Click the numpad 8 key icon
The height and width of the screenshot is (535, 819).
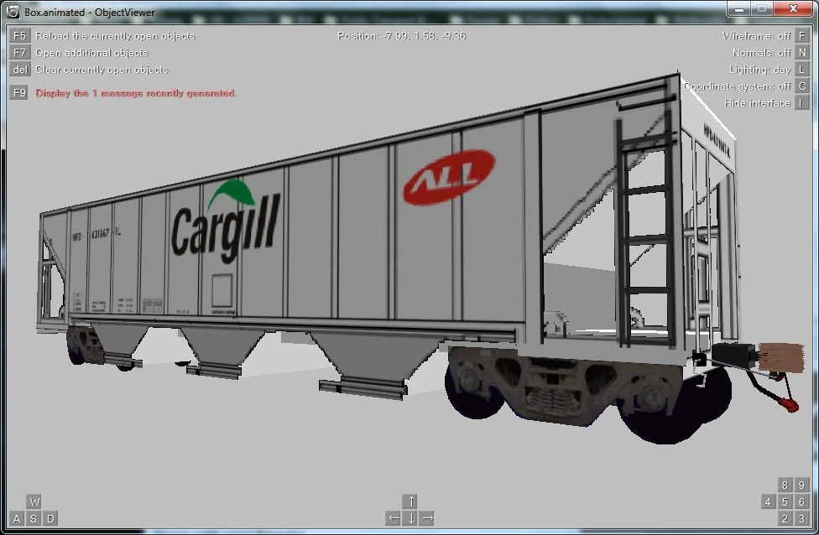pyautogui.click(x=785, y=485)
